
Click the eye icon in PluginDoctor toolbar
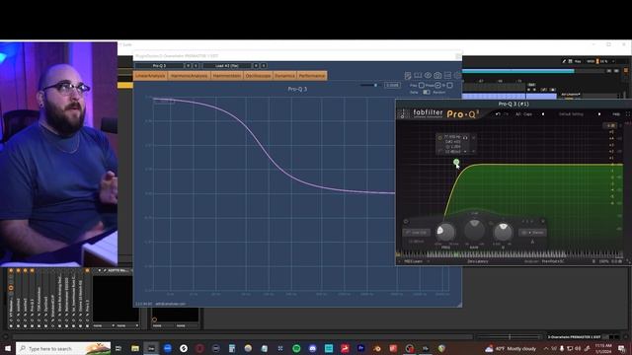(428, 76)
